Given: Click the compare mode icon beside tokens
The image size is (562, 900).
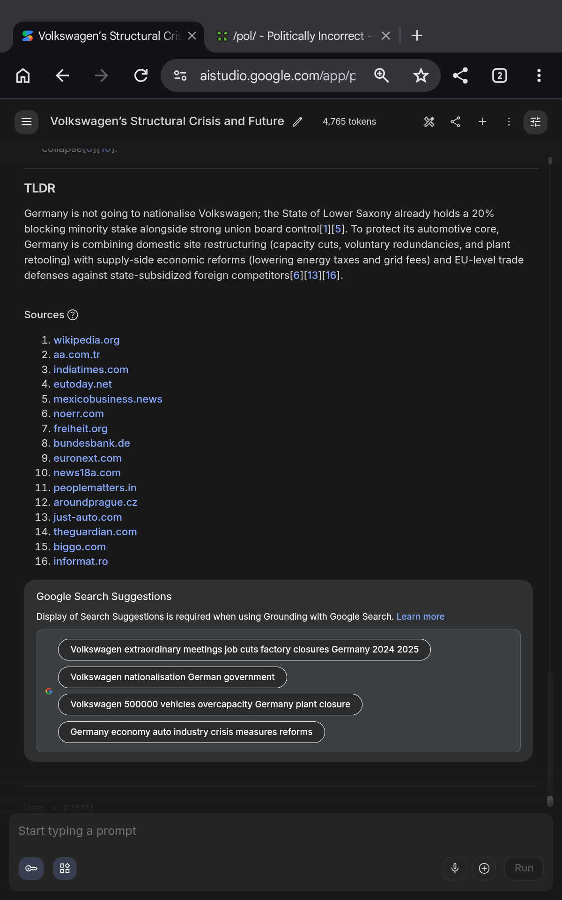Looking at the screenshot, I should pos(429,122).
